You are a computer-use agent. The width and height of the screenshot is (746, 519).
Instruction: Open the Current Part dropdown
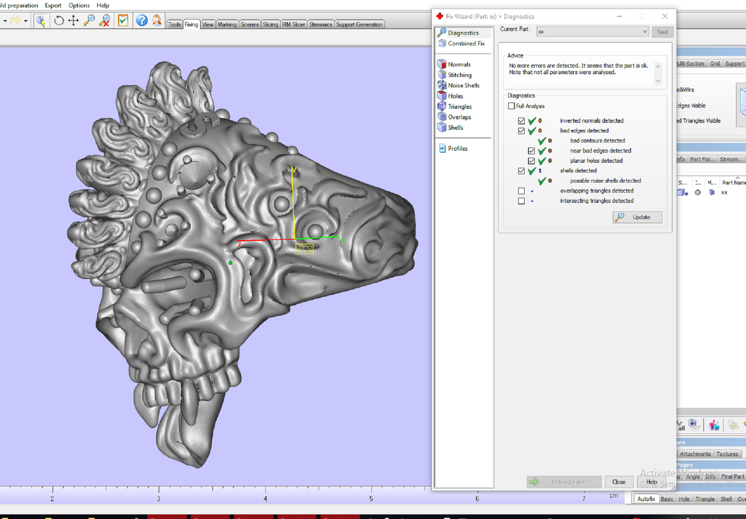(x=644, y=32)
